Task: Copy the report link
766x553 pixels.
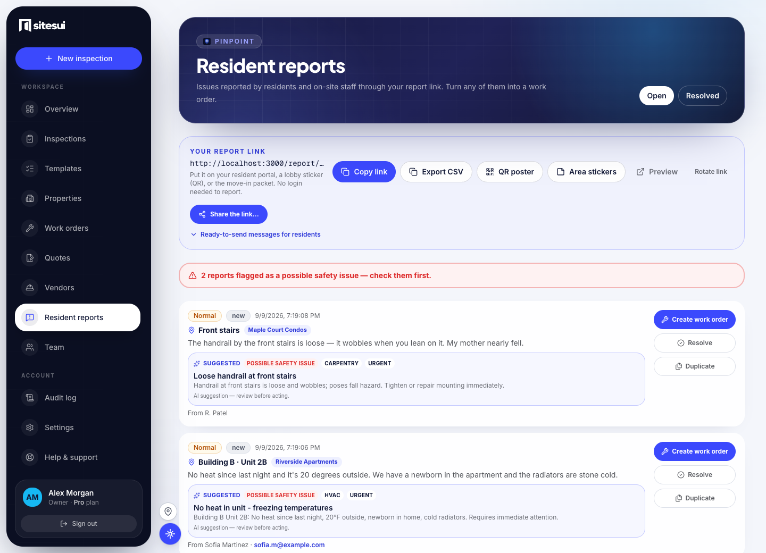Action: point(364,172)
